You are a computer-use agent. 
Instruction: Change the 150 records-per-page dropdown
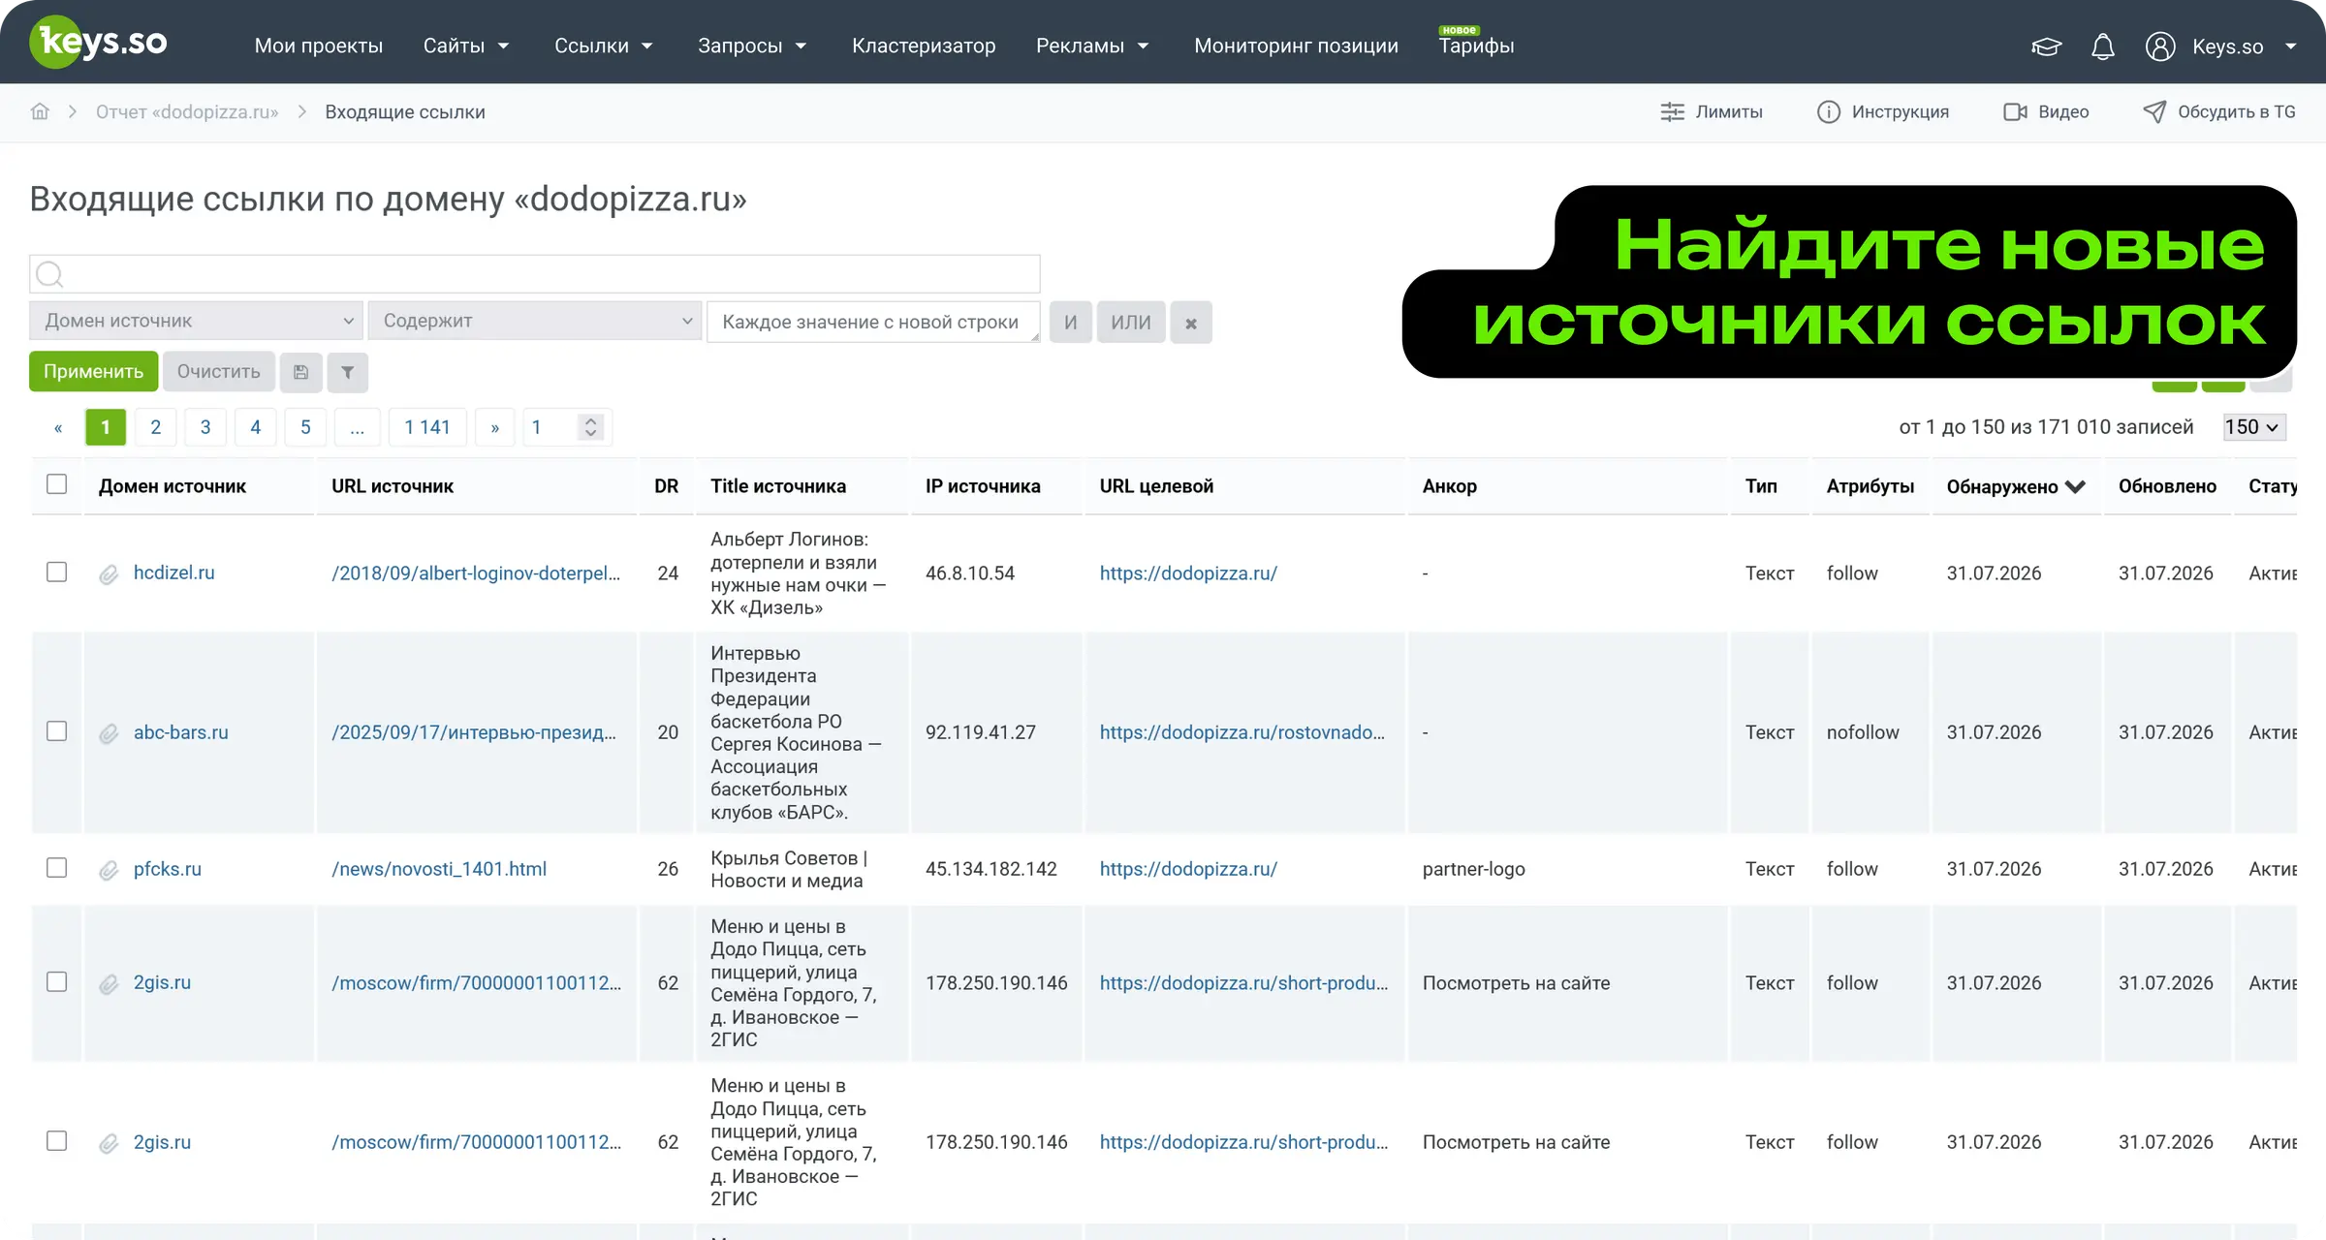point(2254,427)
